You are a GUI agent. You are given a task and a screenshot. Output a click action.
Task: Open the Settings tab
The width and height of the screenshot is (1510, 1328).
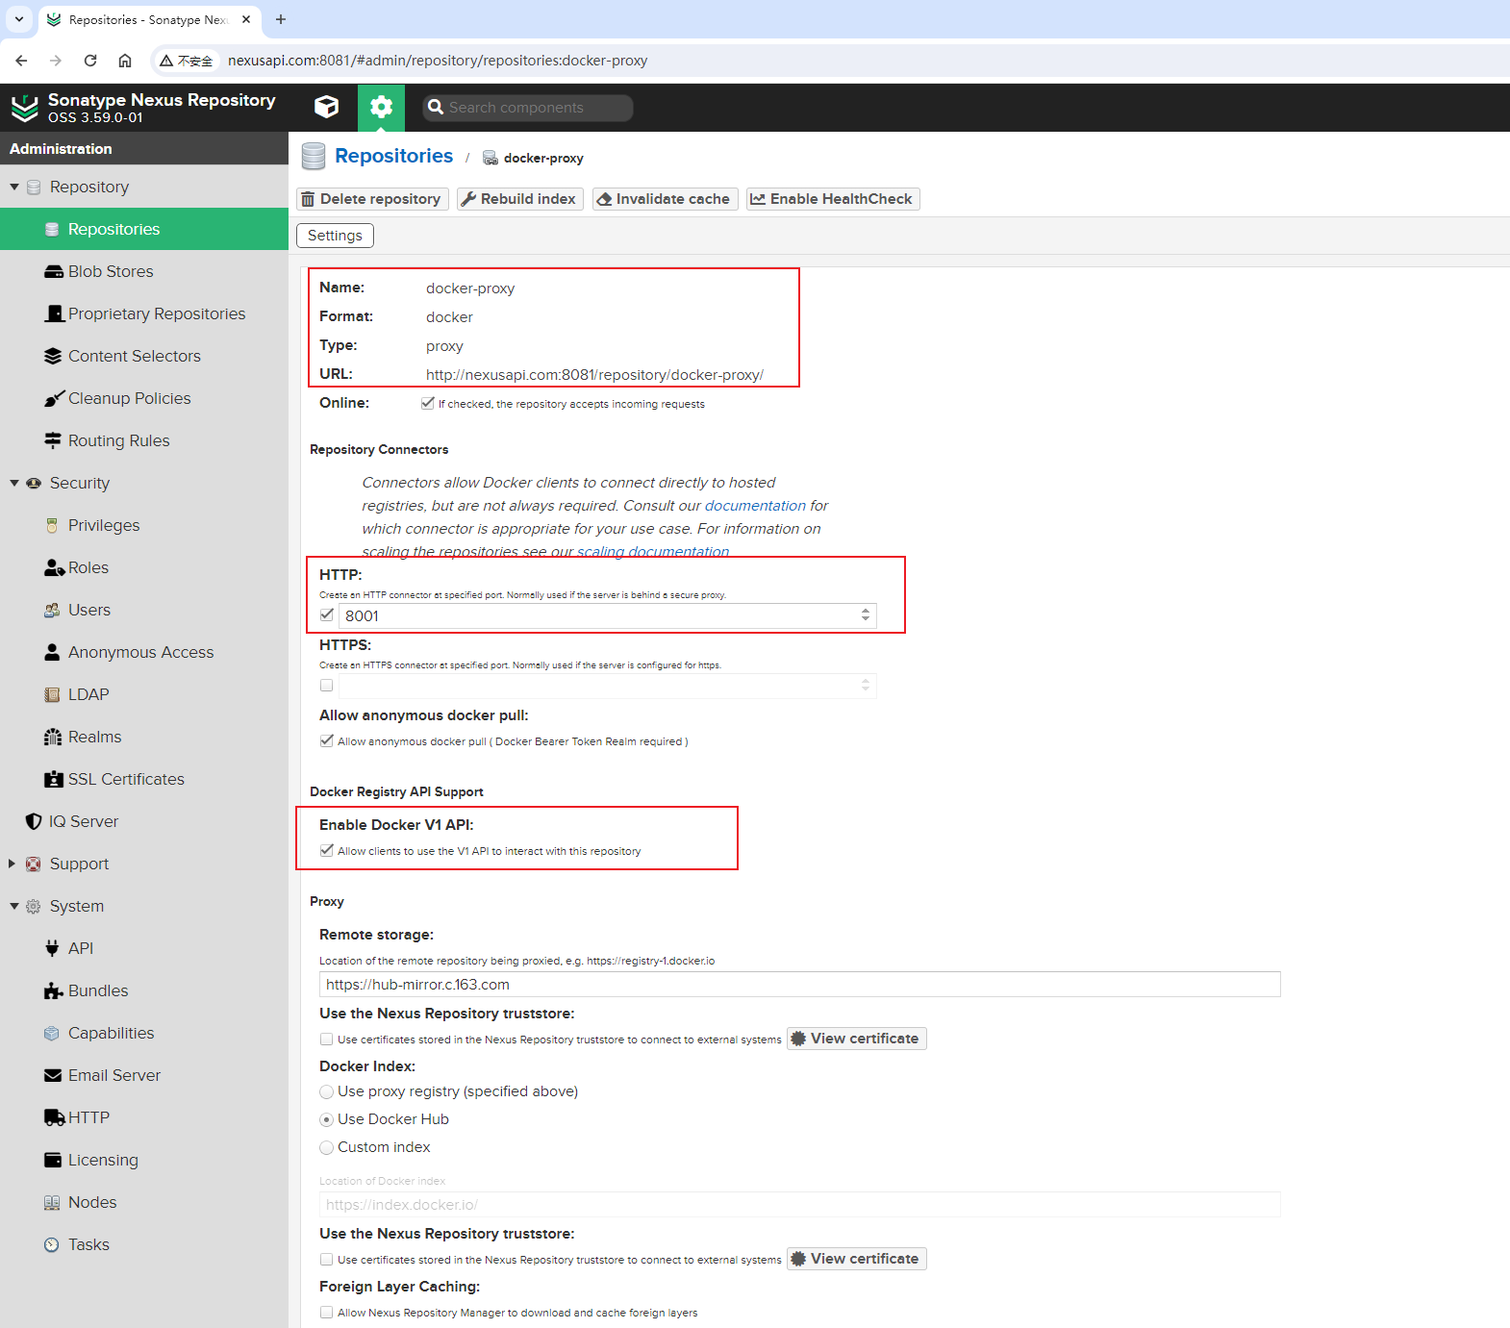tap(335, 236)
